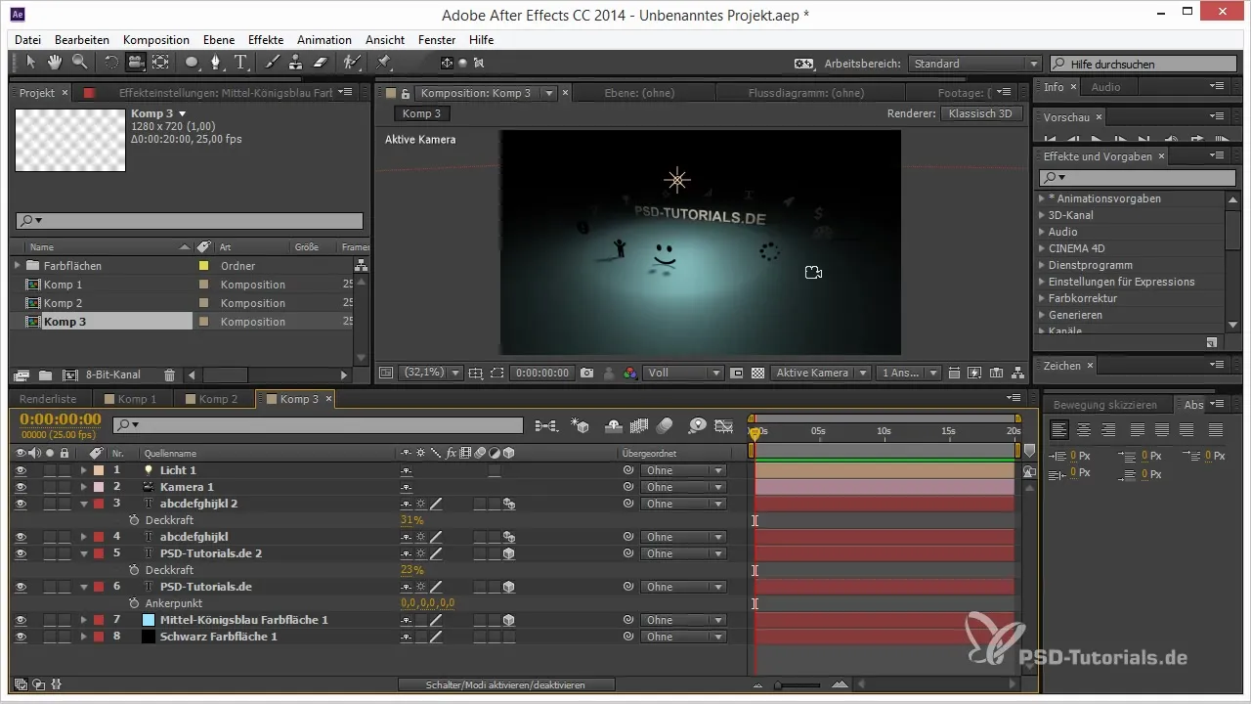This screenshot has height=704, width=1251.
Task: Open the parent dropdown for Kamera 1
Action: click(x=683, y=487)
